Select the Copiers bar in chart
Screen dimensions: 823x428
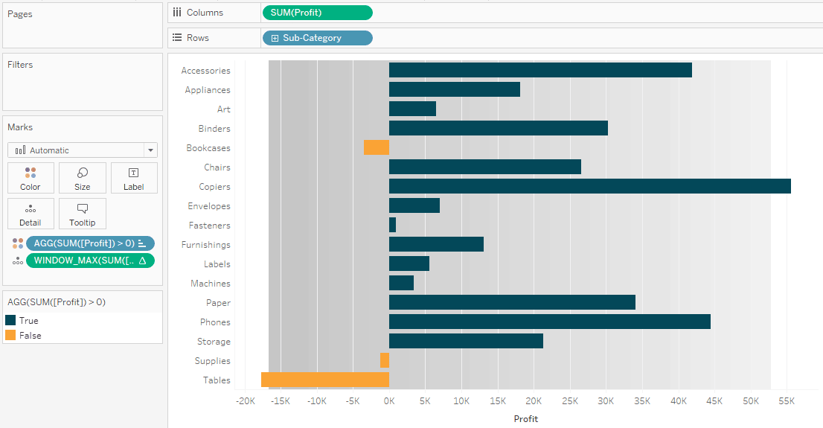point(590,186)
